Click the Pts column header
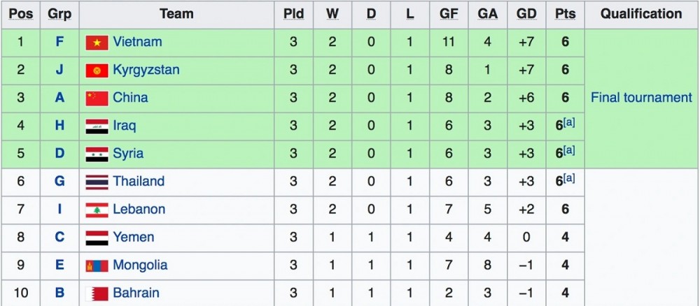This screenshot has height=306, width=700. coord(565,14)
